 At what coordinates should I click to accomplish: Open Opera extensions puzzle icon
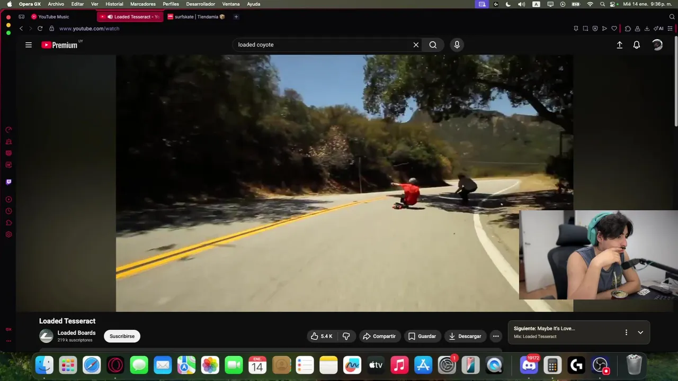click(628, 29)
